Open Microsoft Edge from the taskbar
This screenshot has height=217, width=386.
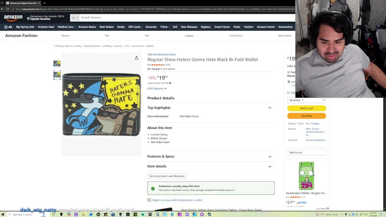(x=172, y=214)
